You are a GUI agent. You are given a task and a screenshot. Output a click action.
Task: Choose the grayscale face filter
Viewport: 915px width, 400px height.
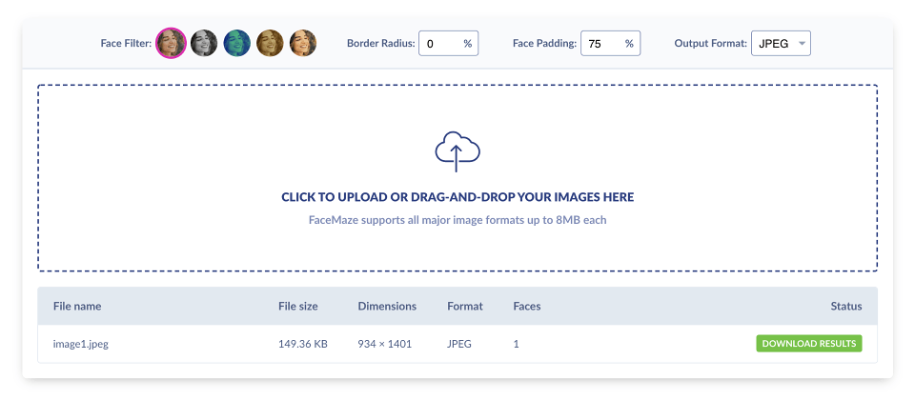tap(204, 43)
